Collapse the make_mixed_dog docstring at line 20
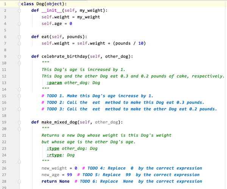Image resolution: width=227 pixels, height=189 pixels. (x=20, y=129)
